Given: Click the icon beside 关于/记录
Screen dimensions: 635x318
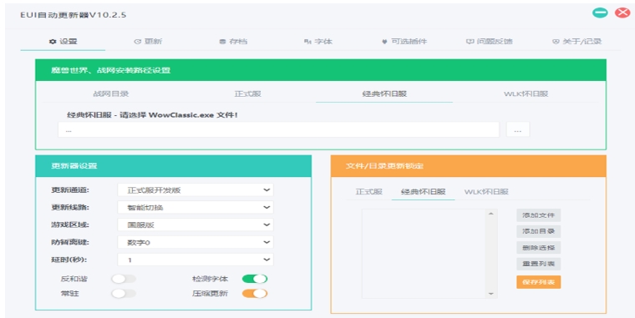Looking at the screenshot, I should pos(556,41).
